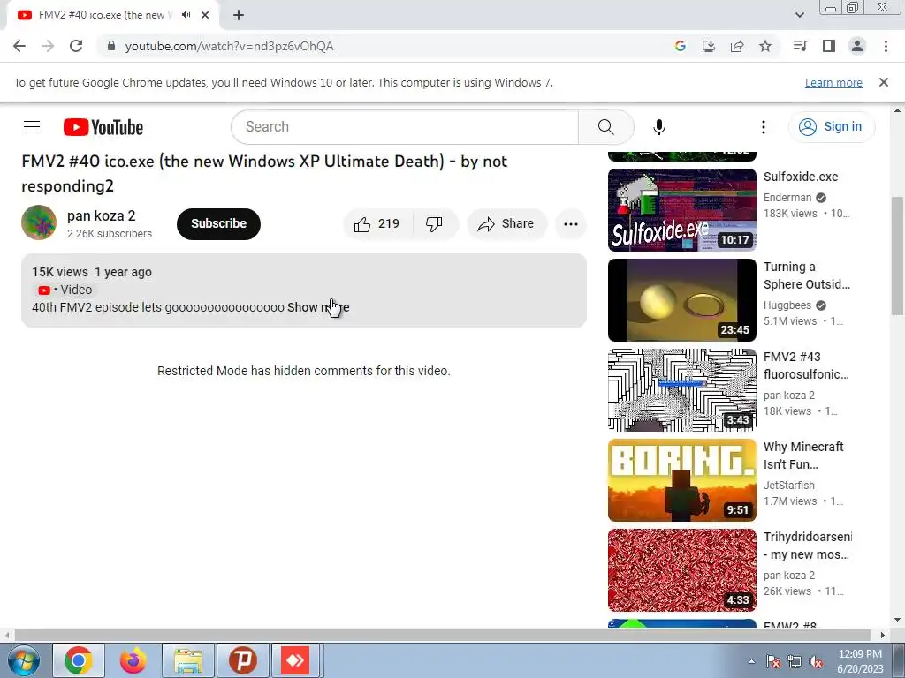
Task: Click the vertical page scrollbar thumb
Action: point(897,255)
